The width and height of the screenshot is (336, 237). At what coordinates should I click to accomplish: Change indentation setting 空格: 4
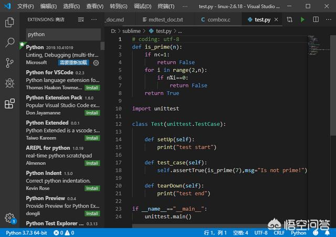240,233
